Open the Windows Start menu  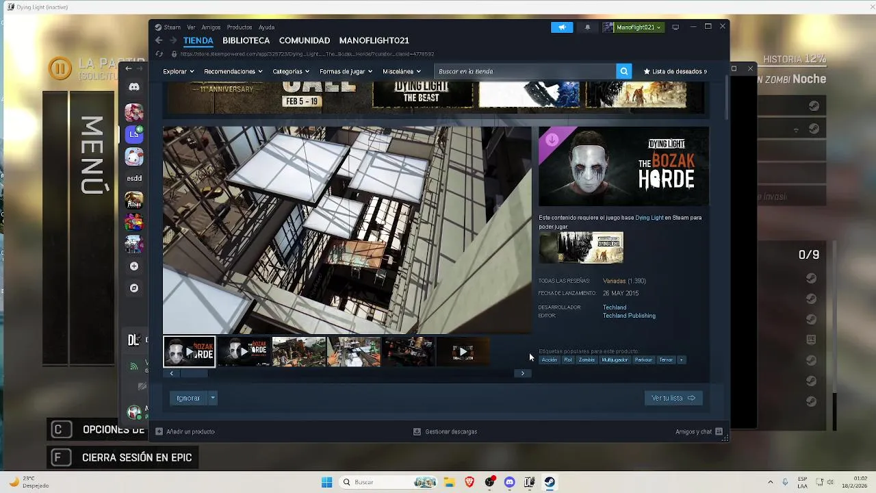[327, 482]
